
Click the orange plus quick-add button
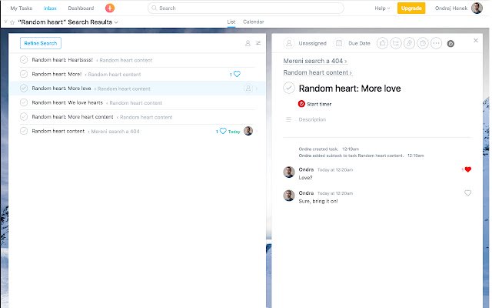[109, 8]
